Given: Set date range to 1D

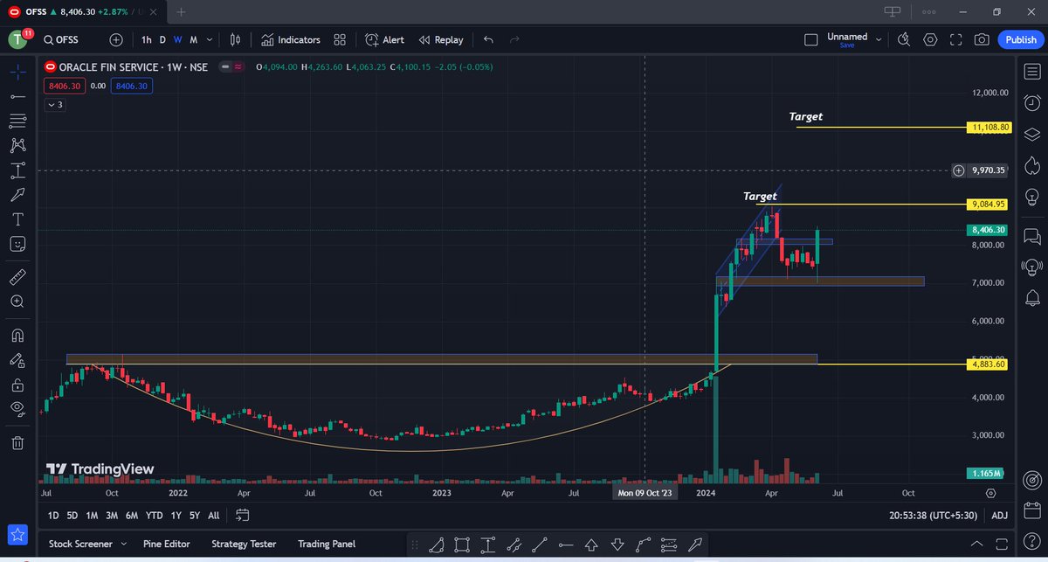Looking at the screenshot, I should [x=53, y=516].
